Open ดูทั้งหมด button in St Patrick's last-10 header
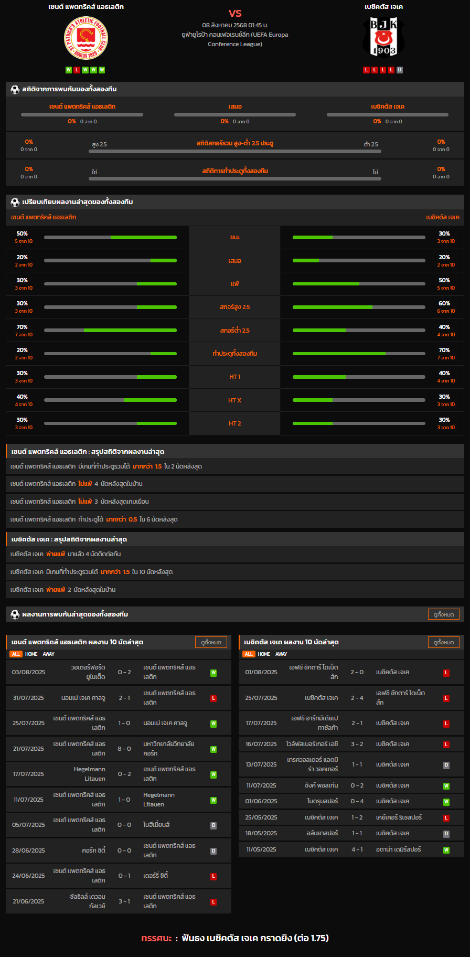 211,642
